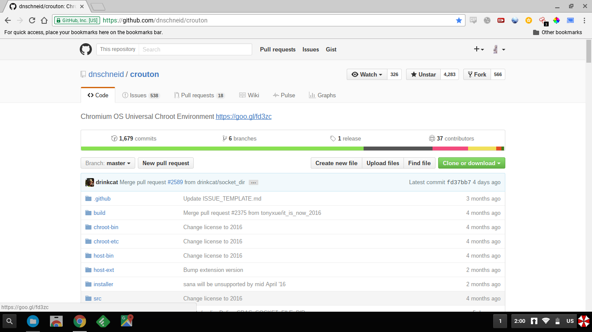Open Issues in top navigation
Viewport: 592px width, 332px height.
coord(311,49)
